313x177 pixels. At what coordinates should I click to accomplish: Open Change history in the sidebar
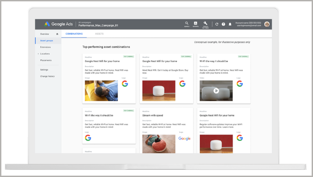pos(47,76)
